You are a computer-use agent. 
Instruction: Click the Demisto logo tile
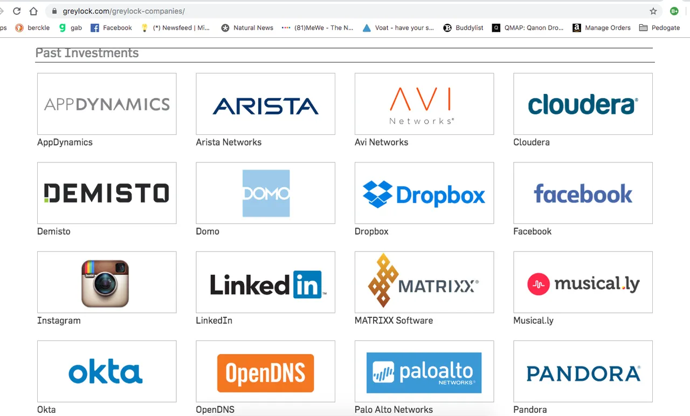pos(107,193)
